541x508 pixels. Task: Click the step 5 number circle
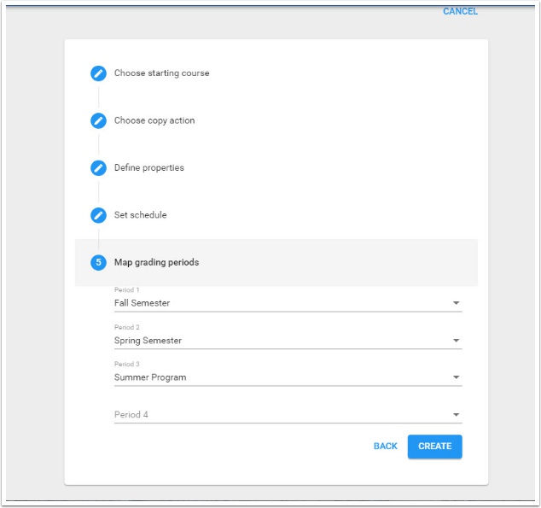pos(98,262)
